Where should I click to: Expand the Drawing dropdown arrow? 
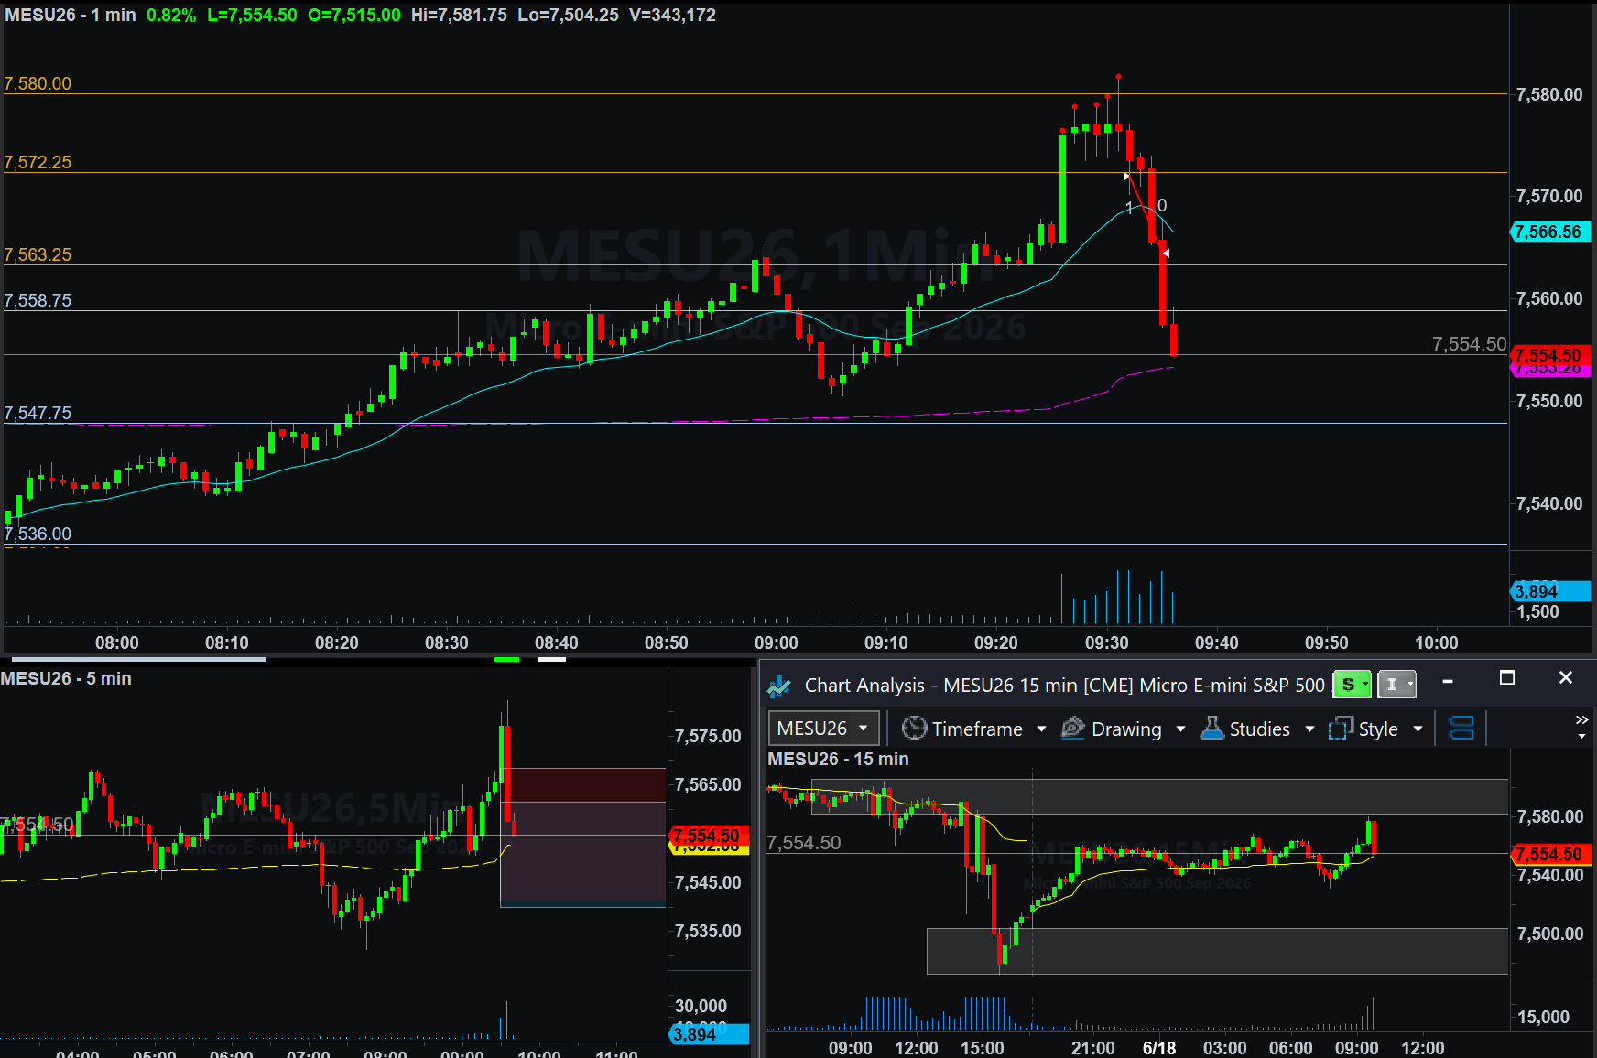click(x=1180, y=729)
